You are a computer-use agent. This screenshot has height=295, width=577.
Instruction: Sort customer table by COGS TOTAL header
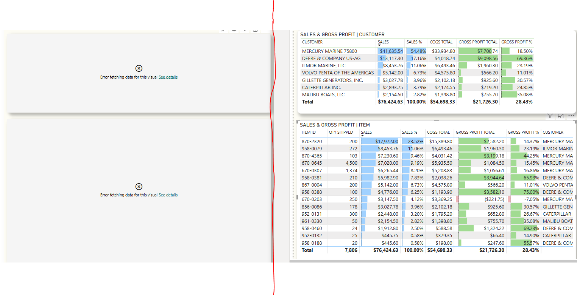pos(441,42)
